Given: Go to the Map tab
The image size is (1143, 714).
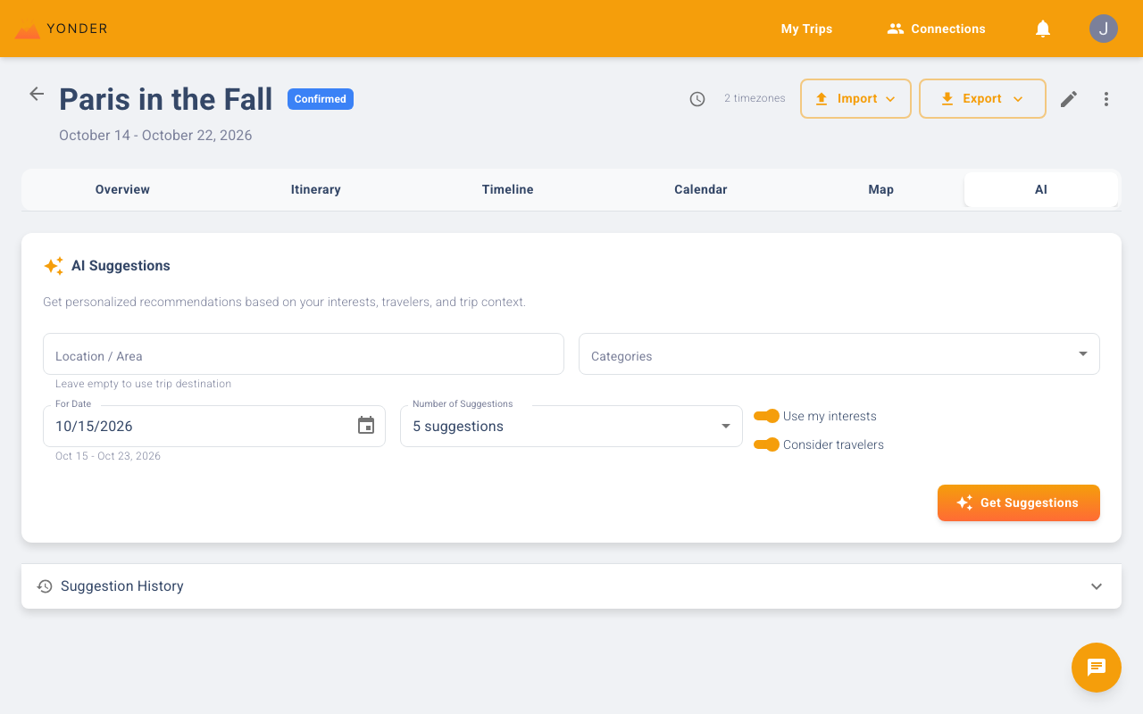Looking at the screenshot, I should (880, 189).
